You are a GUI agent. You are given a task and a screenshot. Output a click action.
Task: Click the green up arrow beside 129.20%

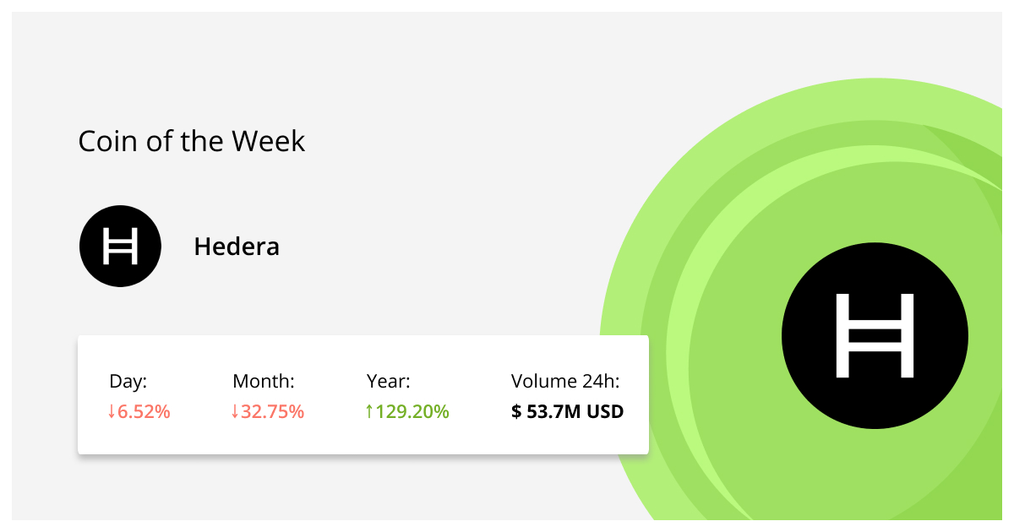(x=369, y=412)
